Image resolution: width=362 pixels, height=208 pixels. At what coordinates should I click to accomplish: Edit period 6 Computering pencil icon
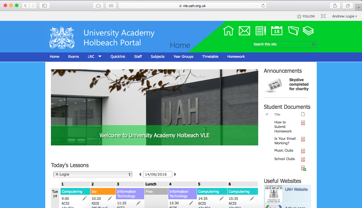tap(252, 199)
